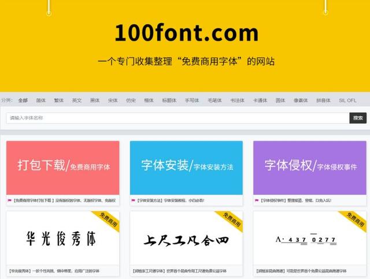Click flag icon under 打包下载 card
The height and width of the screenshot is (279, 370).
[x=9, y=200]
